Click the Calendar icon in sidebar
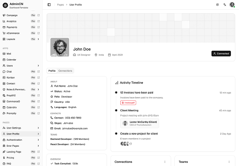The image size is (239, 166). [4, 60]
